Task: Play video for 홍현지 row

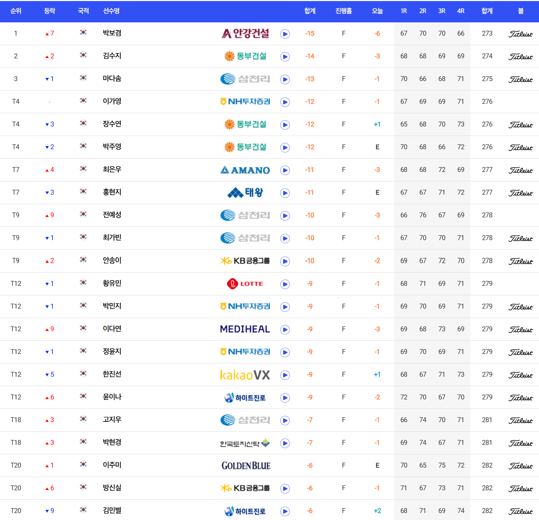Action: tap(285, 193)
